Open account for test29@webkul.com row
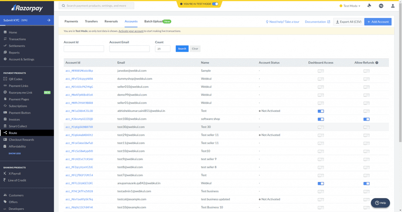402x212 pixels. tap(79, 135)
